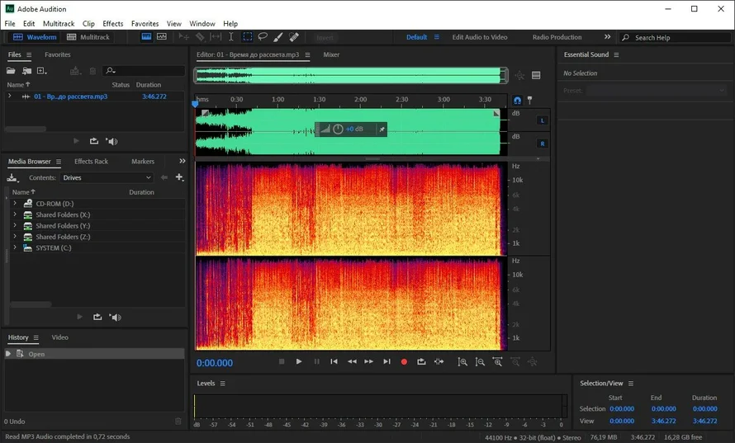This screenshot has height=443, width=735.
Task: Toggle the right channel R button
Action: click(543, 144)
